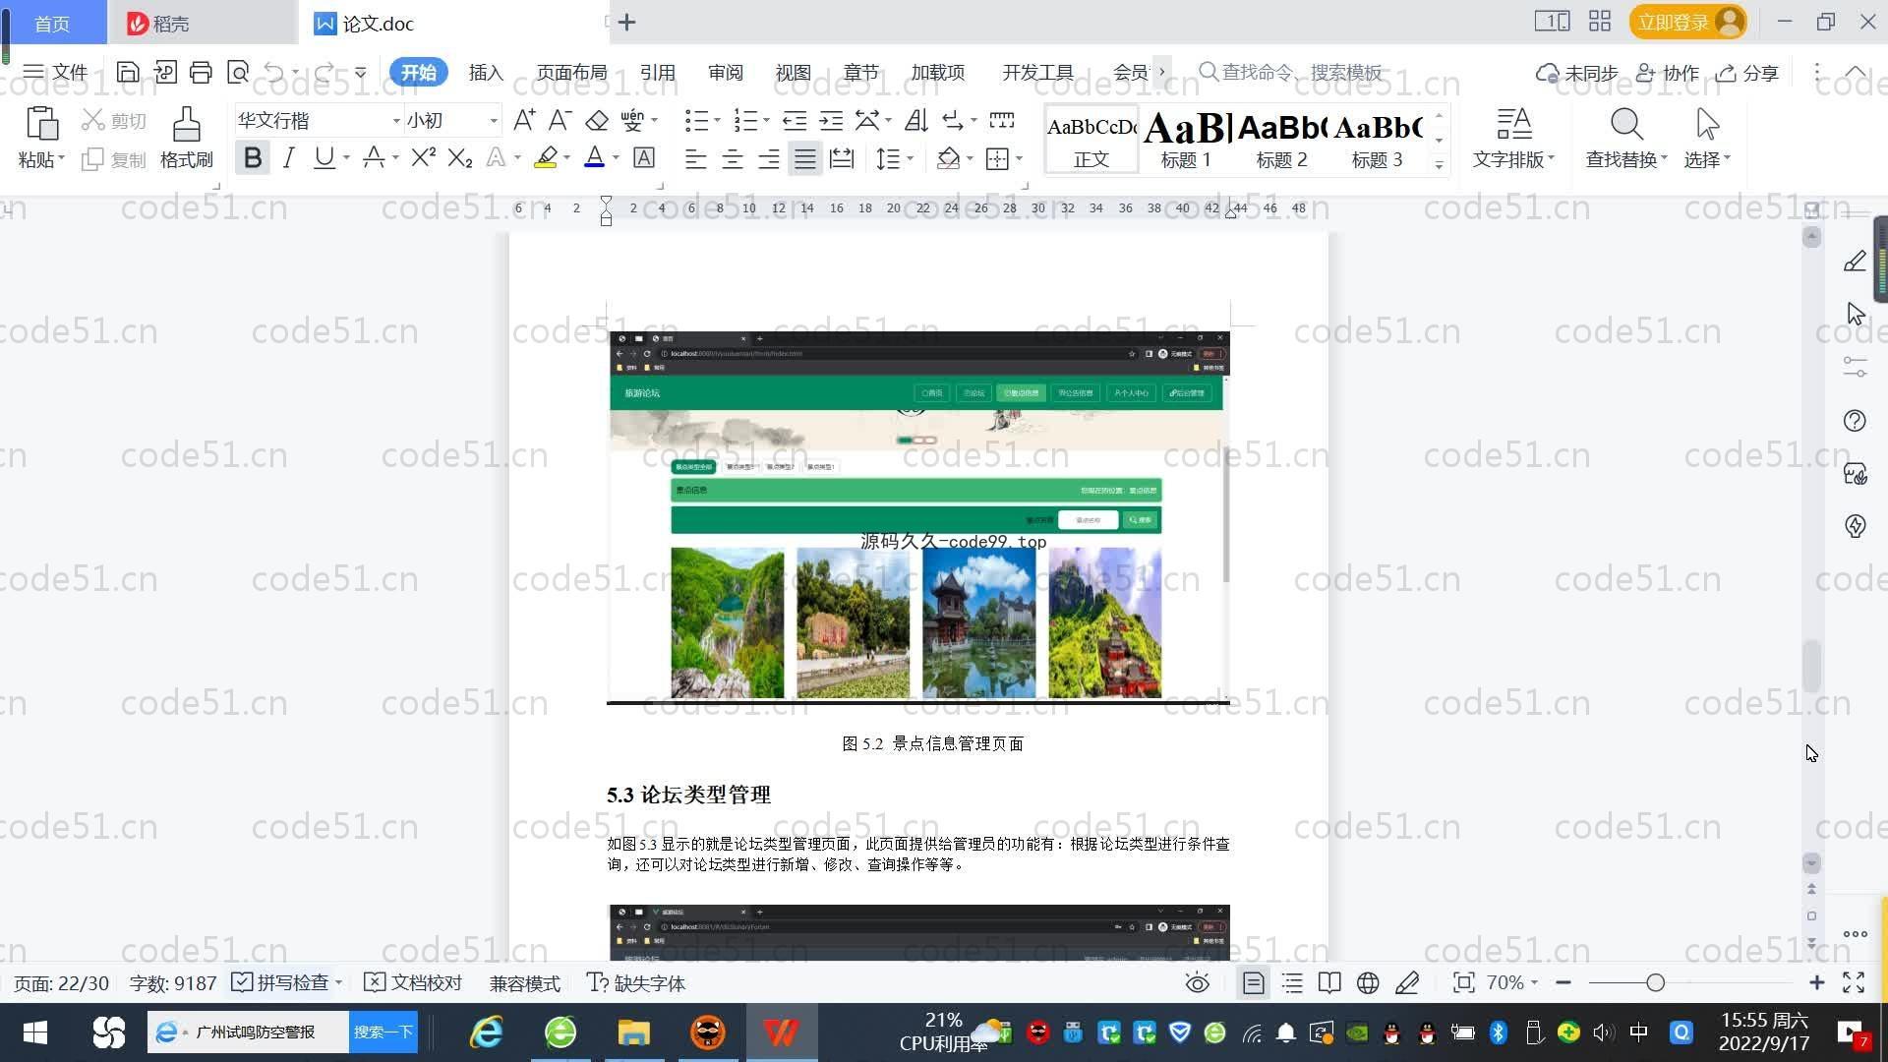Click the fit page zoom icon

pyautogui.click(x=1463, y=982)
